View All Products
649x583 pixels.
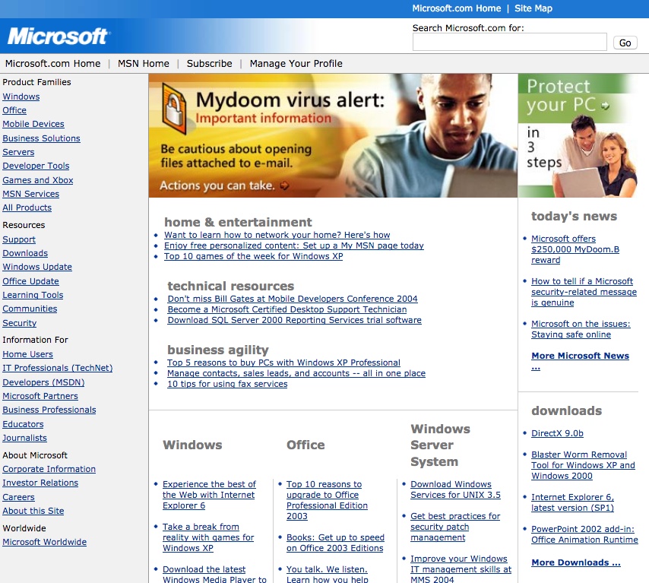click(x=27, y=208)
